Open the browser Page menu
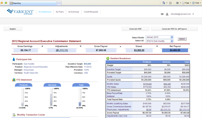 (x=187, y=3)
